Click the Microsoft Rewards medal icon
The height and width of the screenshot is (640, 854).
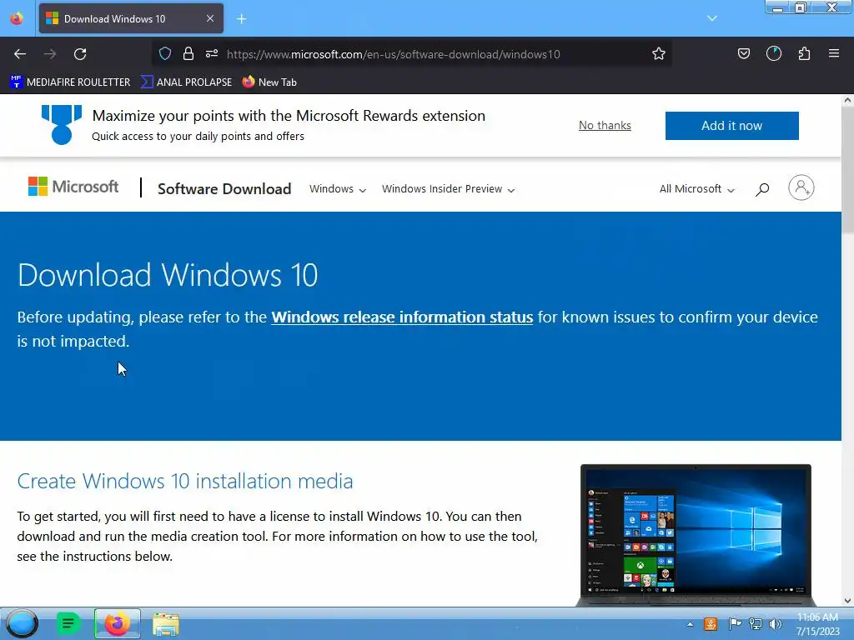click(62, 125)
